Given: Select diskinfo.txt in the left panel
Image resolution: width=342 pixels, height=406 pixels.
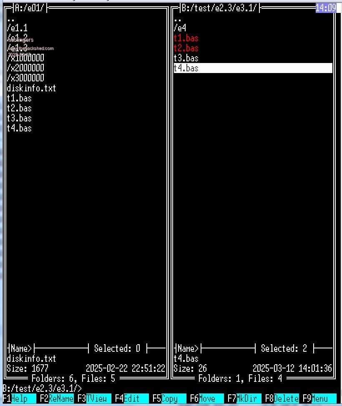Looking at the screenshot, I should [31, 88].
